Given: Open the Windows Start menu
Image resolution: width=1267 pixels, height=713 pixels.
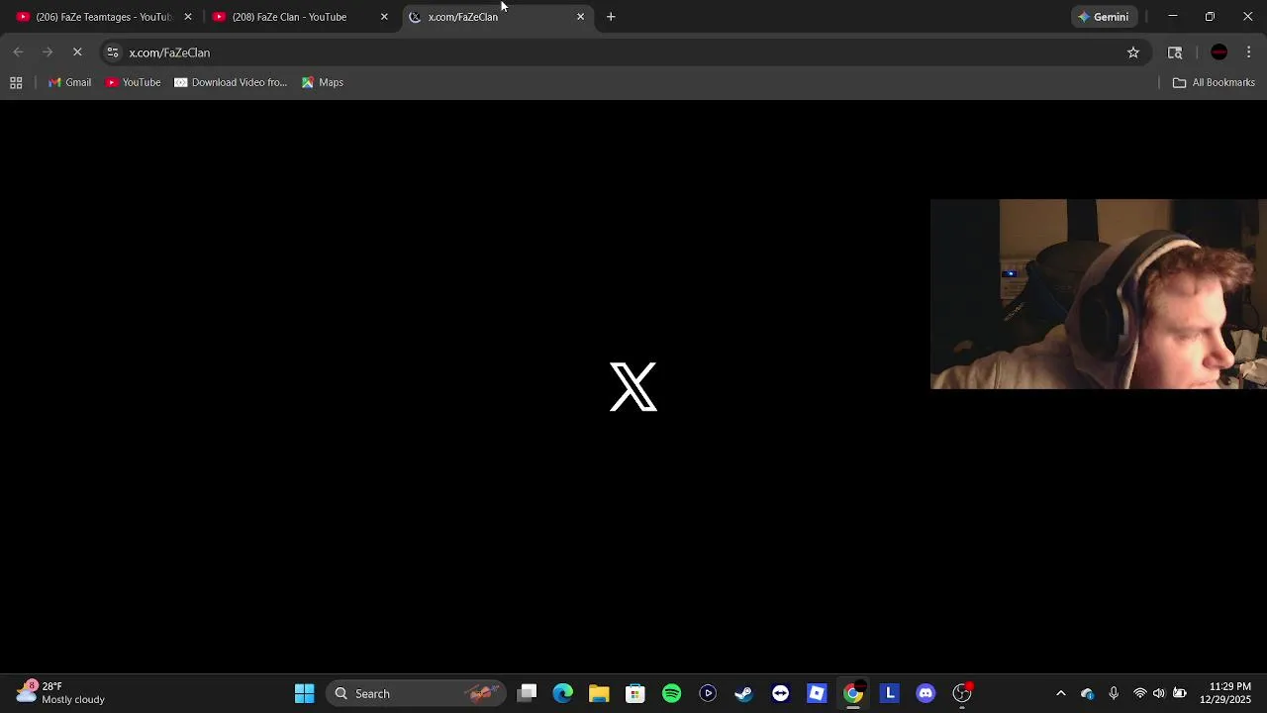Looking at the screenshot, I should pyautogui.click(x=304, y=693).
